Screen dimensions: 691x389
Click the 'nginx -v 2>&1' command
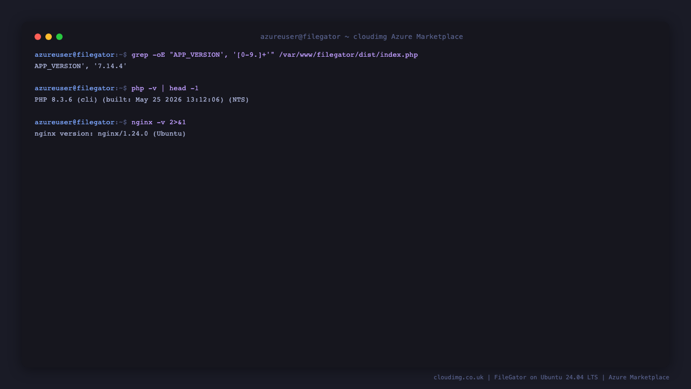coord(159,123)
